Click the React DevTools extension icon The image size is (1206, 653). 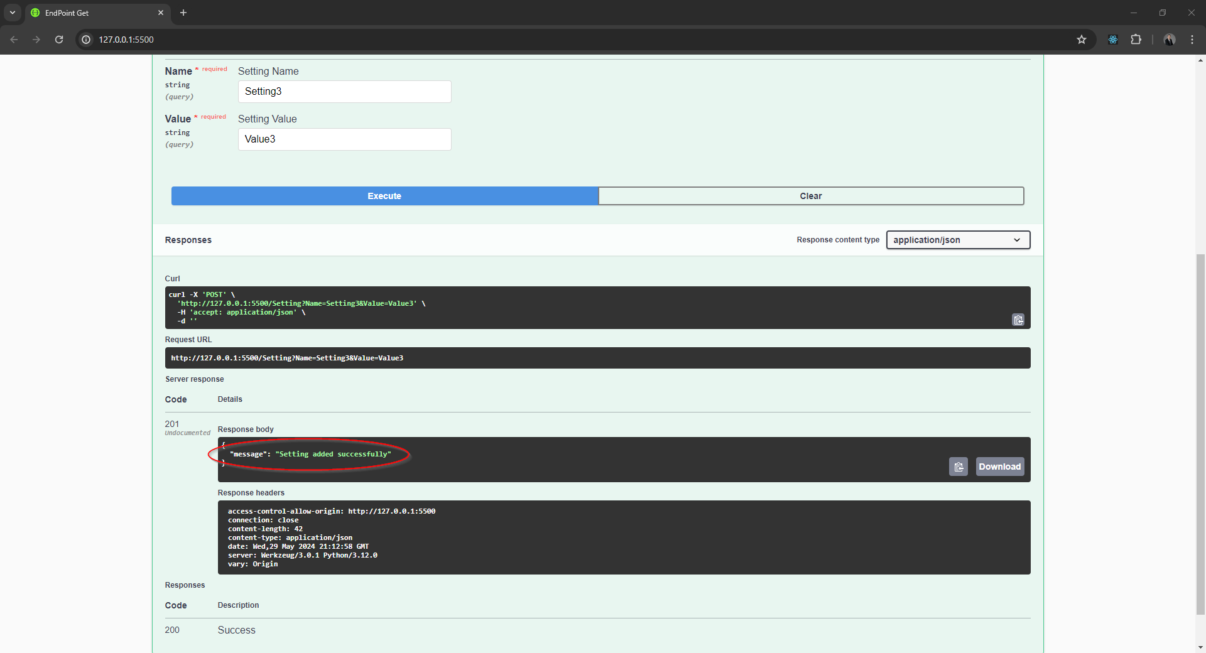point(1112,40)
